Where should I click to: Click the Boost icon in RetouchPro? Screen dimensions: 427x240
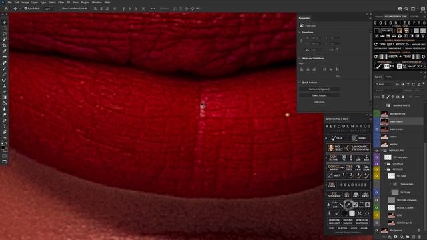pyautogui.click(x=365, y=195)
